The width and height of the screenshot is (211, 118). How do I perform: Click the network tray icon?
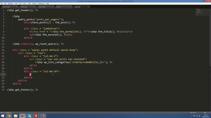[197, 116]
